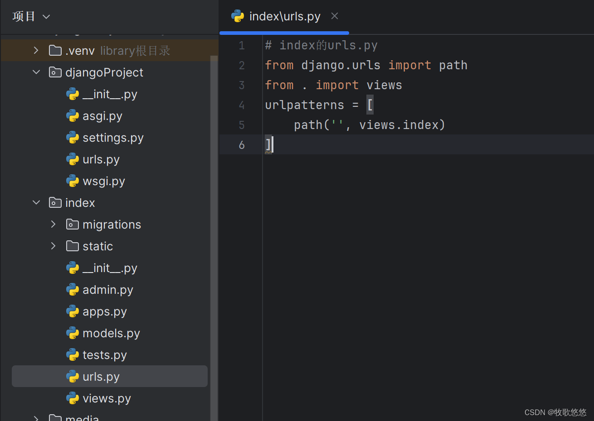Image resolution: width=594 pixels, height=421 pixels.
Task: Click 'views.index' in editor line 5
Action: pos(399,125)
